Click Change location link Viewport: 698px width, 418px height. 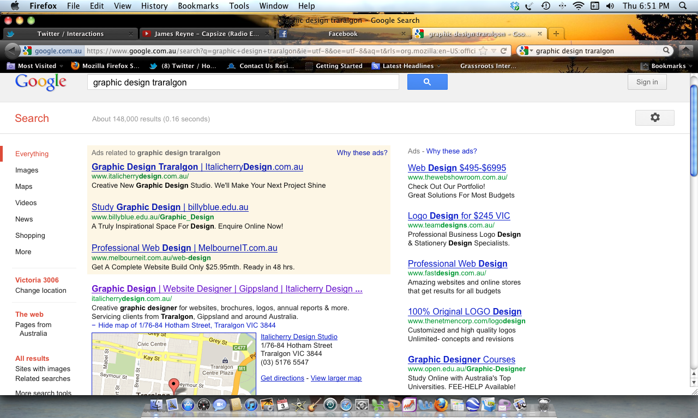click(41, 291)
